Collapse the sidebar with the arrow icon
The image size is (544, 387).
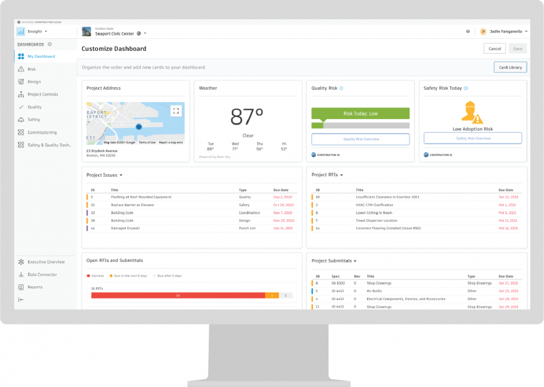(x=21, y=299)
